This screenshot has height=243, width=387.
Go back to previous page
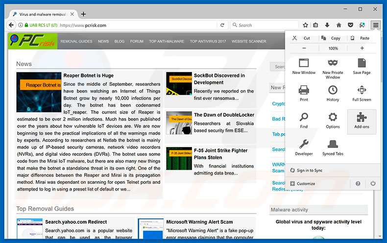11,25
